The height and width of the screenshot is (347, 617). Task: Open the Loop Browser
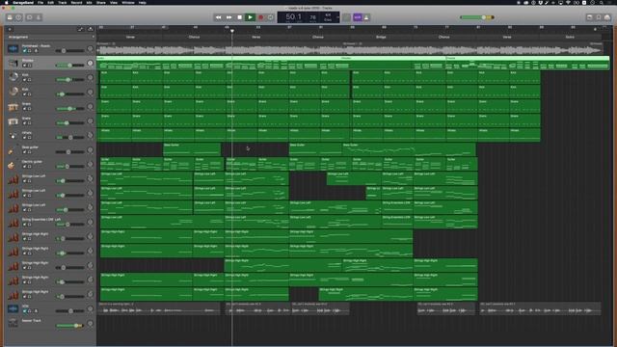(x=599, y=17)
